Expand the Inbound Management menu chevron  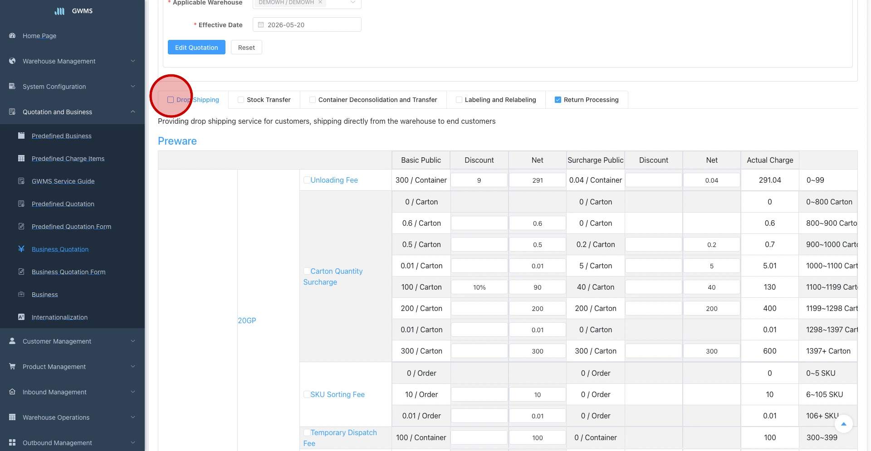[x=133, y=392]
